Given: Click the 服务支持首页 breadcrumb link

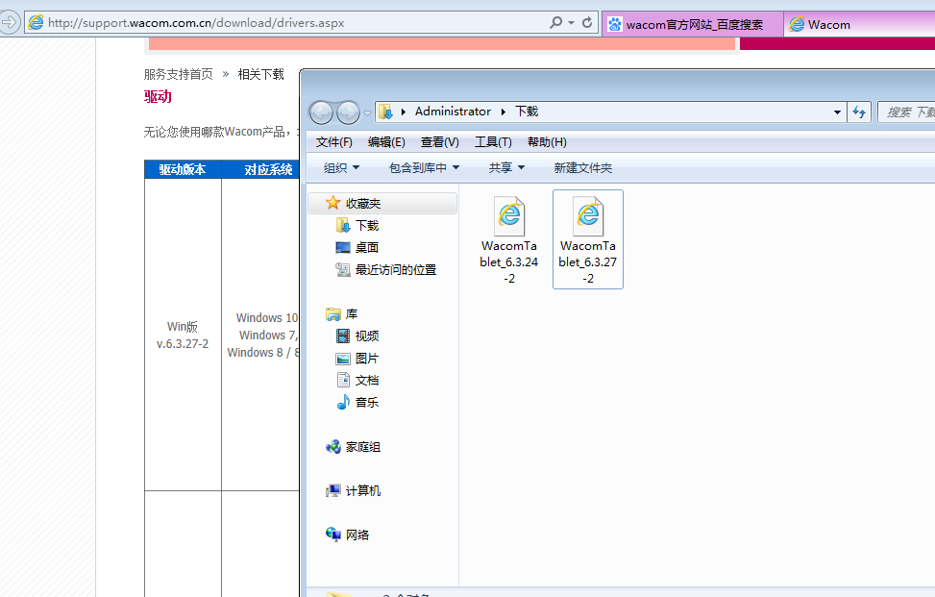Looking at the screenshot, I should click(x=179, y=74).
